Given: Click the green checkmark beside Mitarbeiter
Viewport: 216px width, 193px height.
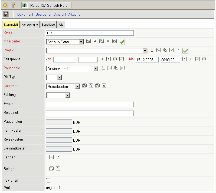Looking at the screenshot, I should pyautogui.click(x=122, y=42).
